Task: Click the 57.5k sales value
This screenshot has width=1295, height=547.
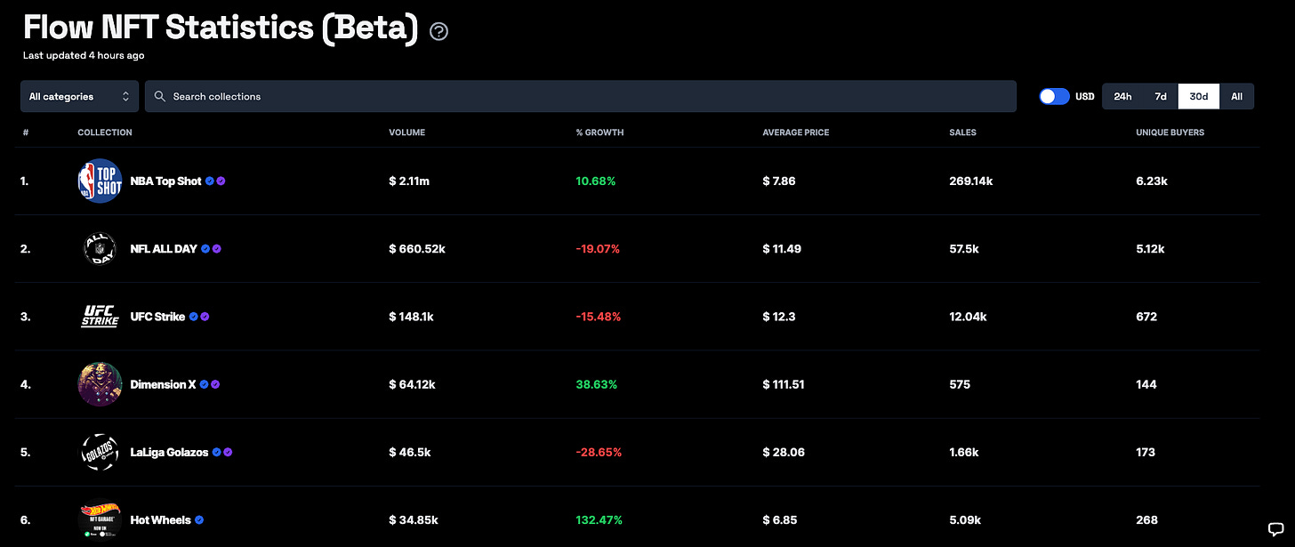Action: pos(964,249)
